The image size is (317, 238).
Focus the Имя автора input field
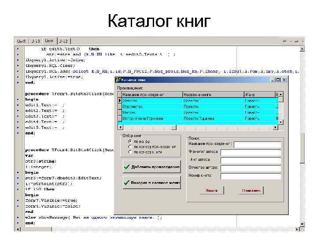251,160
